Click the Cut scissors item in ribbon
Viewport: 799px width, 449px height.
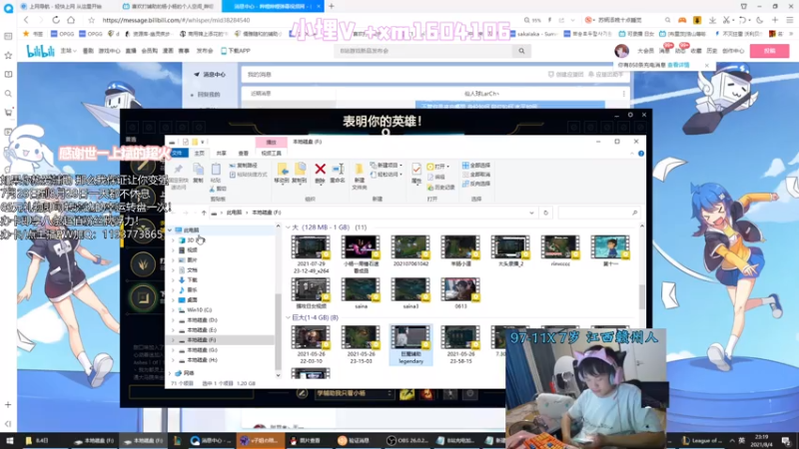click(218, 189)
